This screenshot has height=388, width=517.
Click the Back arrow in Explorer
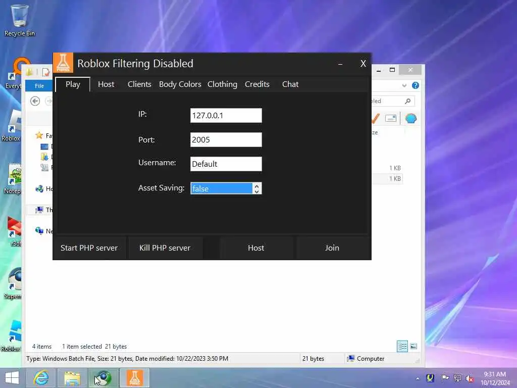point(35,101)
